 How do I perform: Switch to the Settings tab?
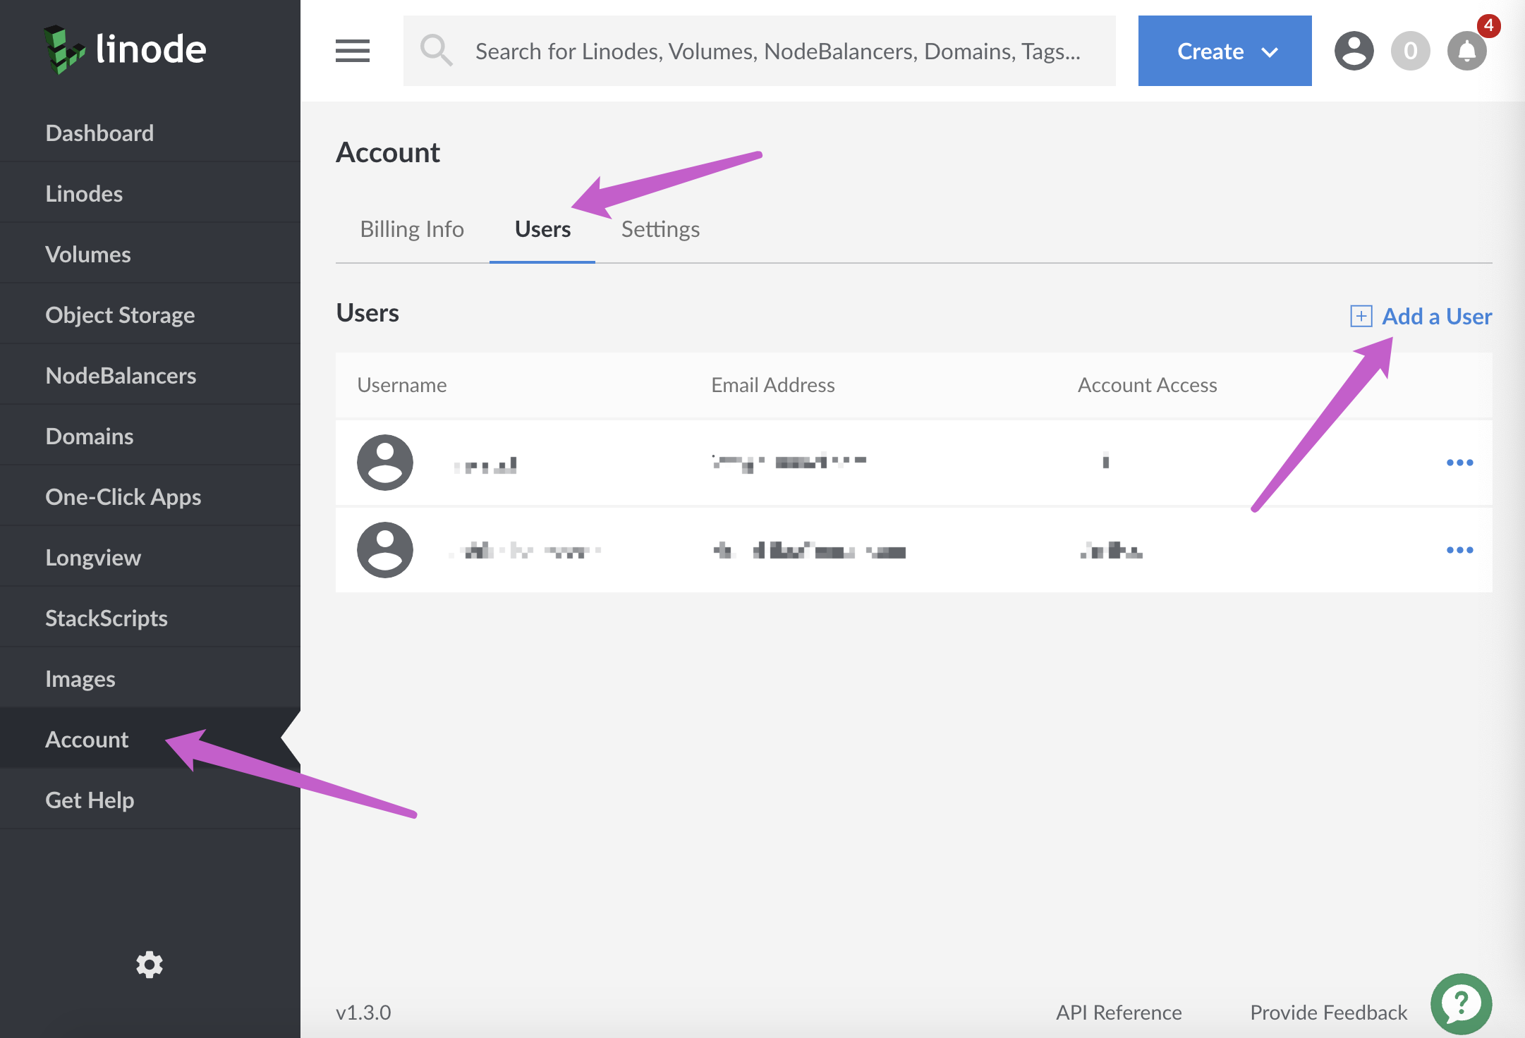coord(660,229)
